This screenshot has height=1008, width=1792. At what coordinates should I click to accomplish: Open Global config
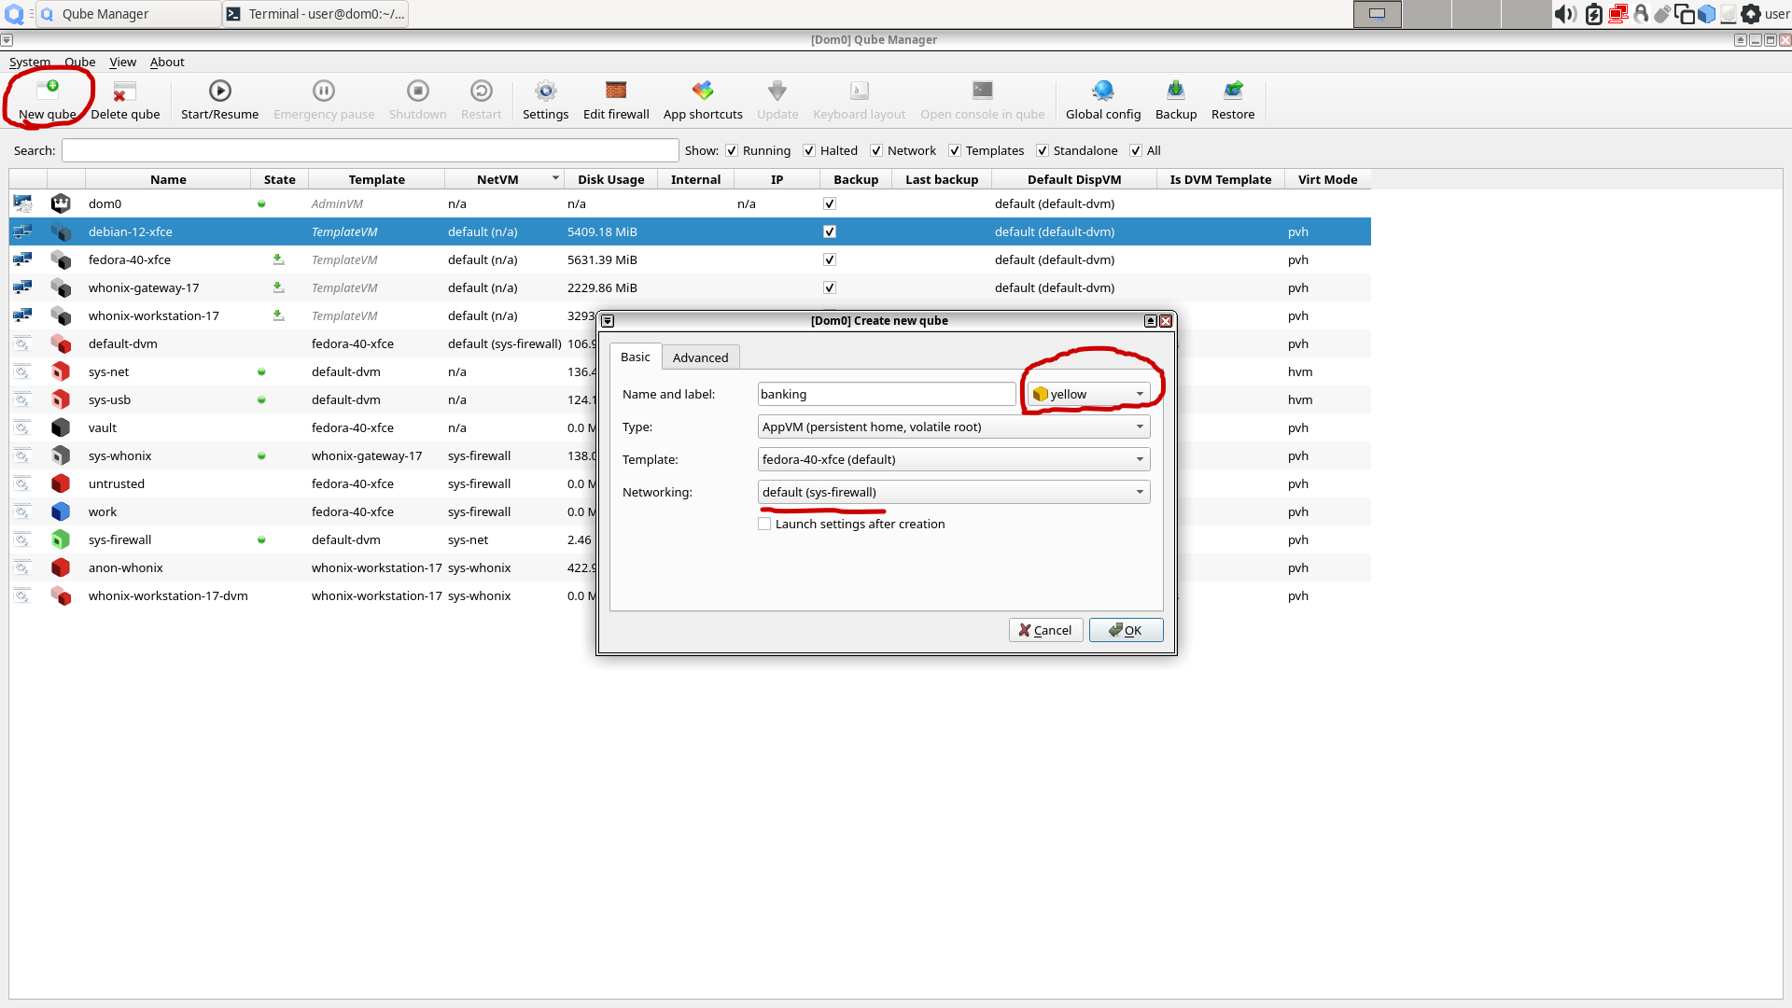click(1103, 91)
